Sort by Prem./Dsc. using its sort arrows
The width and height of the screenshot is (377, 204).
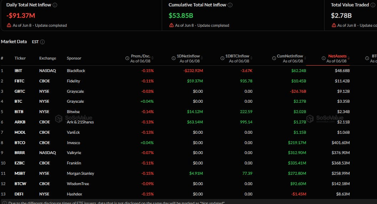tap(153, 58)
